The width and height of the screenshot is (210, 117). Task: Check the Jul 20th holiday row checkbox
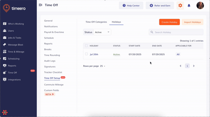click(86, 54)
